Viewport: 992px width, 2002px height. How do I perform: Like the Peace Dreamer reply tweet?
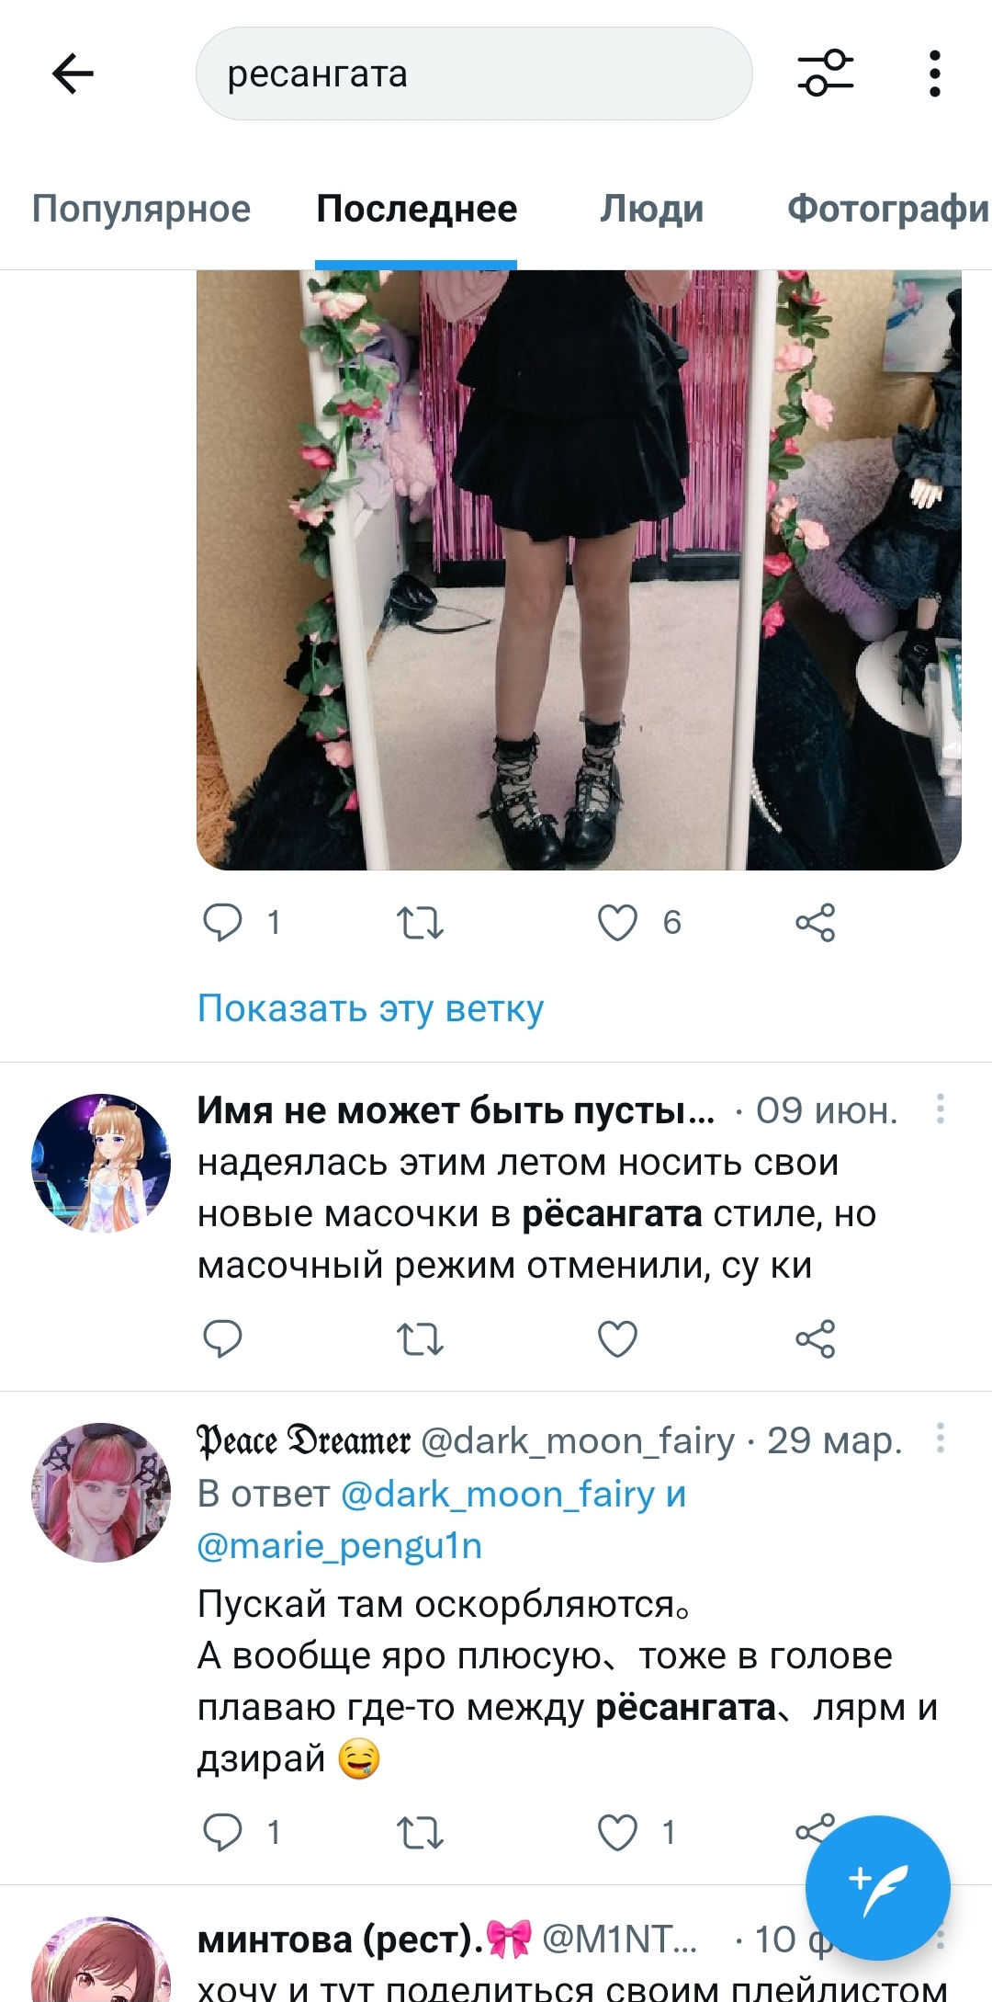click(617, 1832)
